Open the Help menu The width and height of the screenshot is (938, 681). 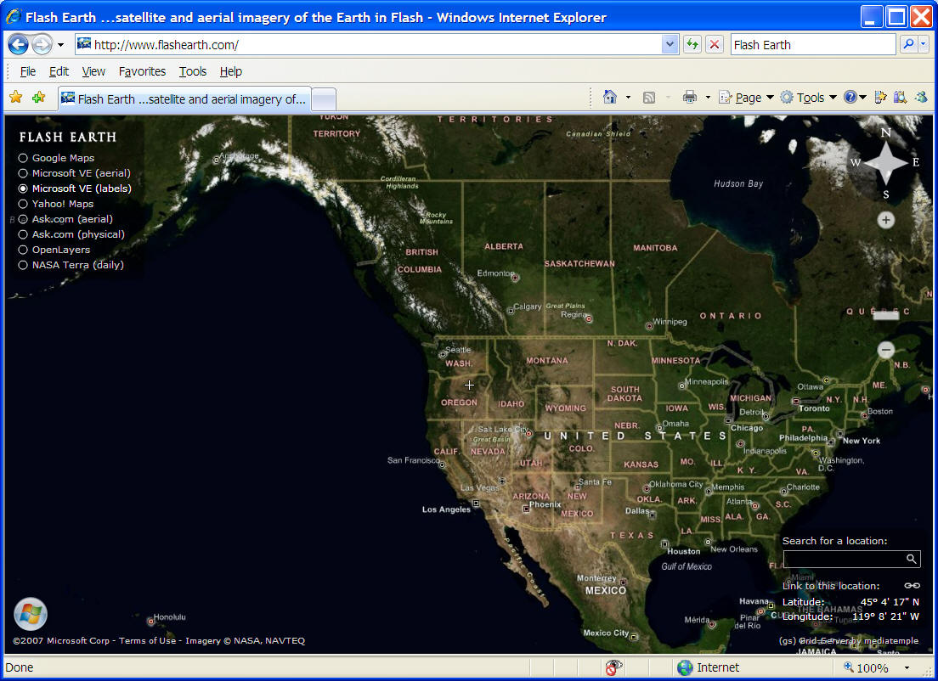tap(231, 71)
